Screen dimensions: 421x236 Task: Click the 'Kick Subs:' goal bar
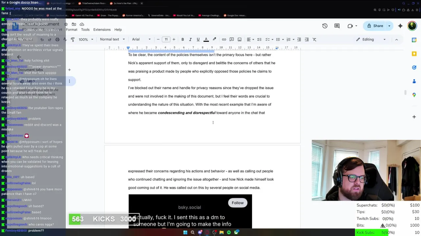[x=388, y=232]
